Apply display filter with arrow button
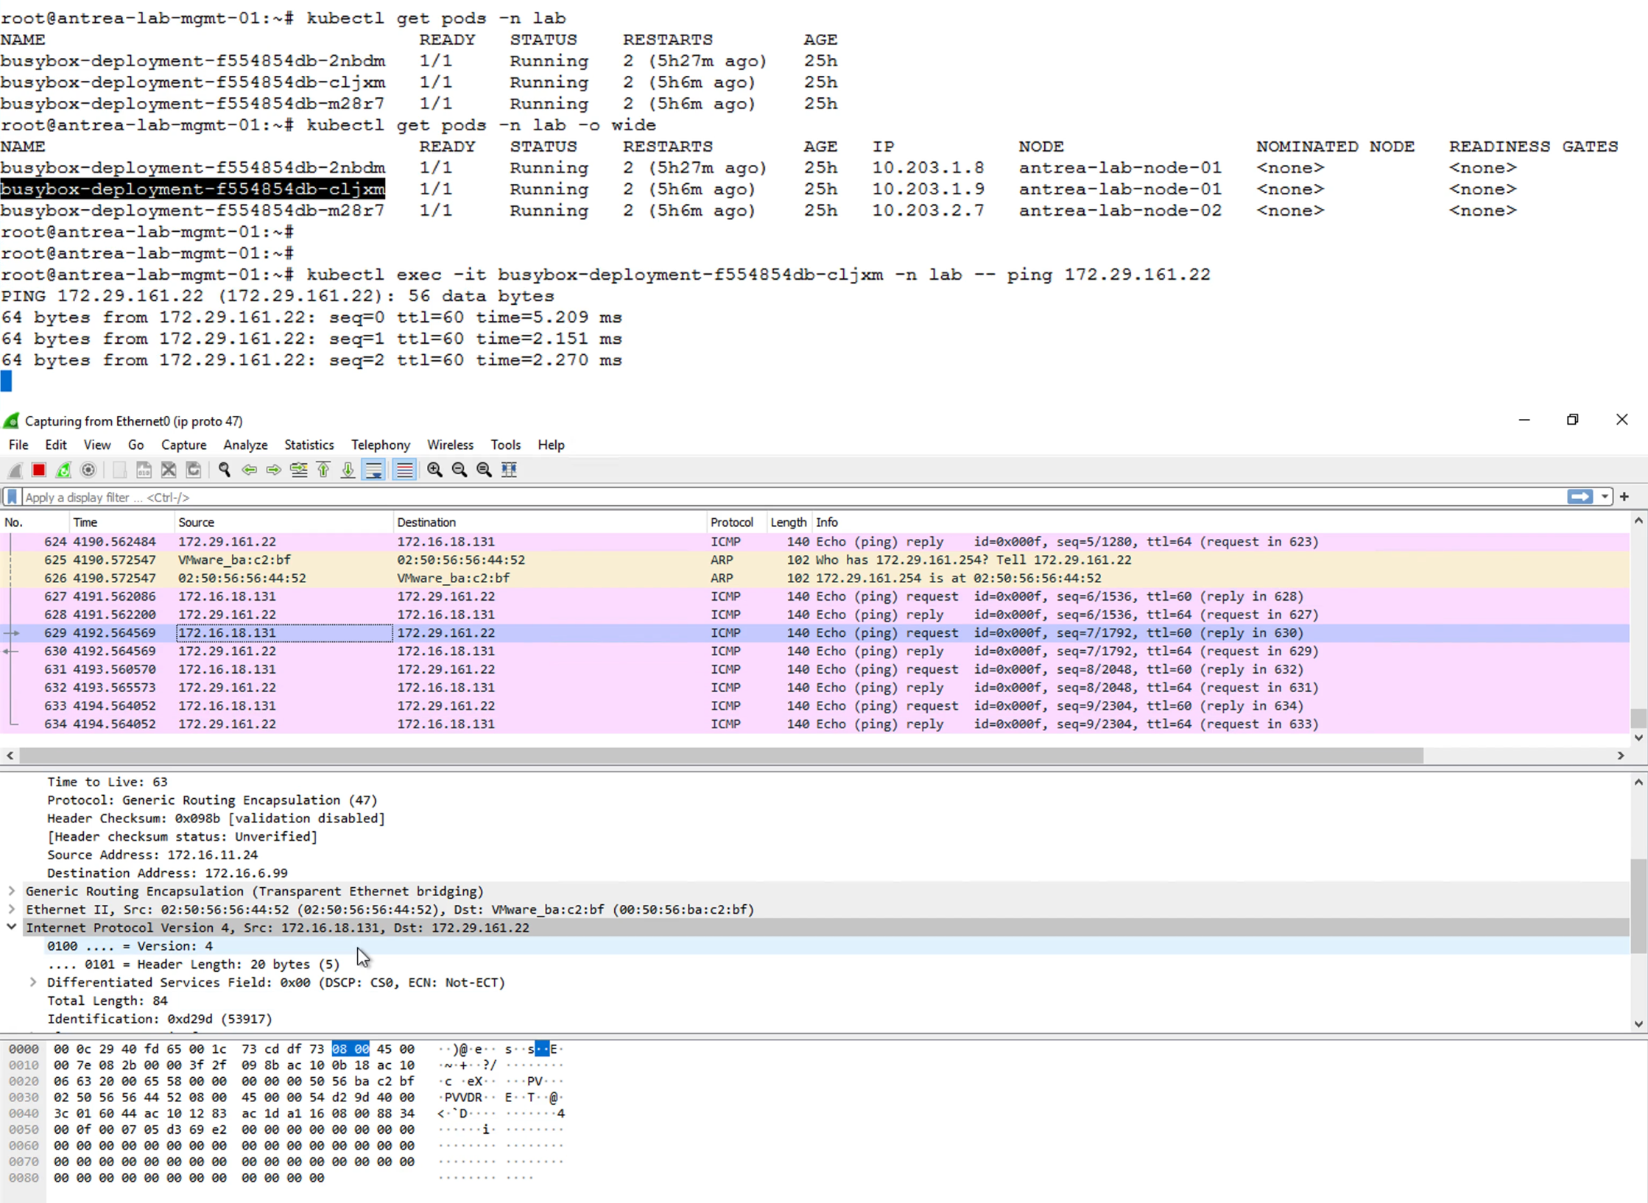The image size is (1648, 1203). 1580,497
